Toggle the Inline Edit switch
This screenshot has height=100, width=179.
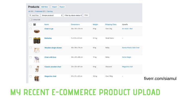(31, 20)
